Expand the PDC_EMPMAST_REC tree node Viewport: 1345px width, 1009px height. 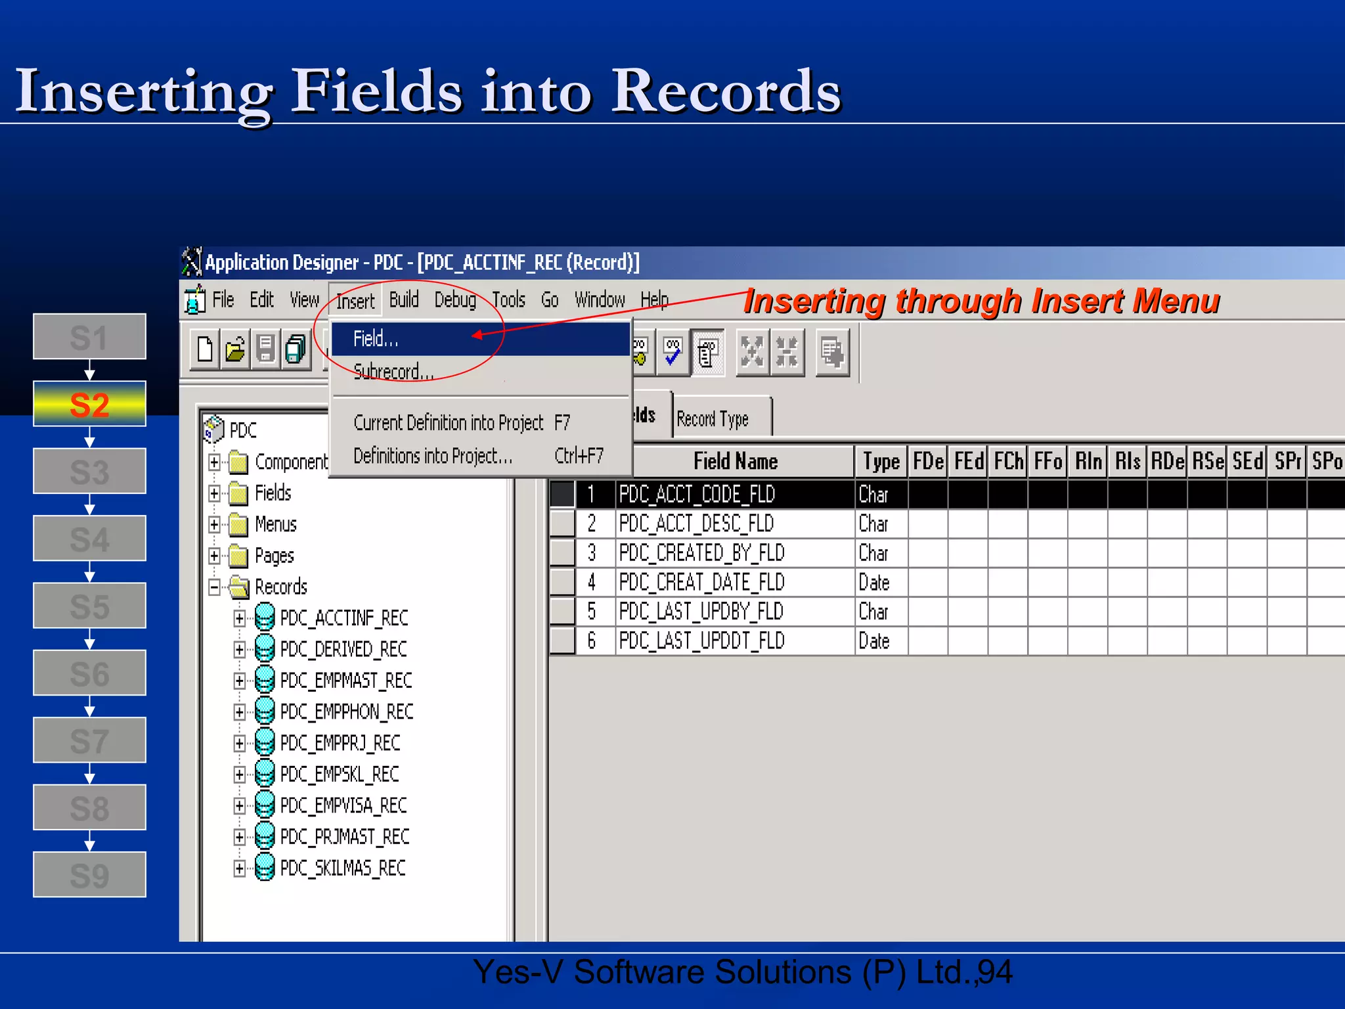[240, 681]
